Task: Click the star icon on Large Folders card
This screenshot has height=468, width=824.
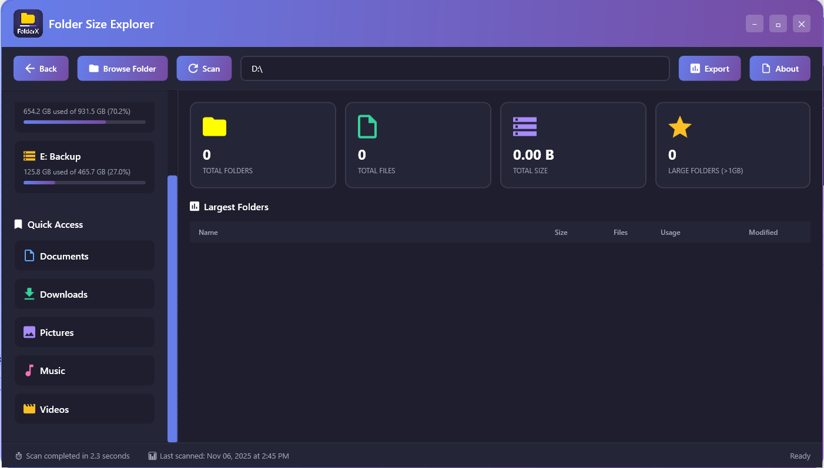Action: pyautogui.click(x=679, y=126)
